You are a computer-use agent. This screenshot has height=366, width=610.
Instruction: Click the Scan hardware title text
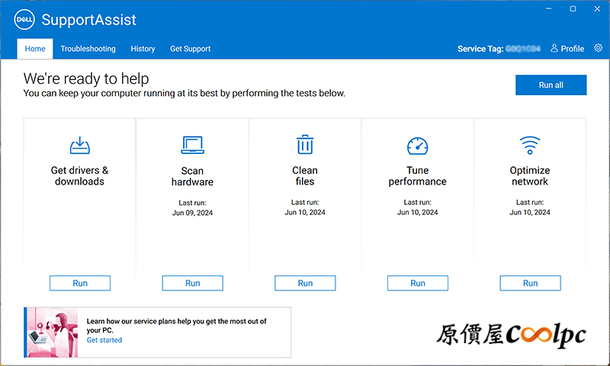click(x=193, y=176)
